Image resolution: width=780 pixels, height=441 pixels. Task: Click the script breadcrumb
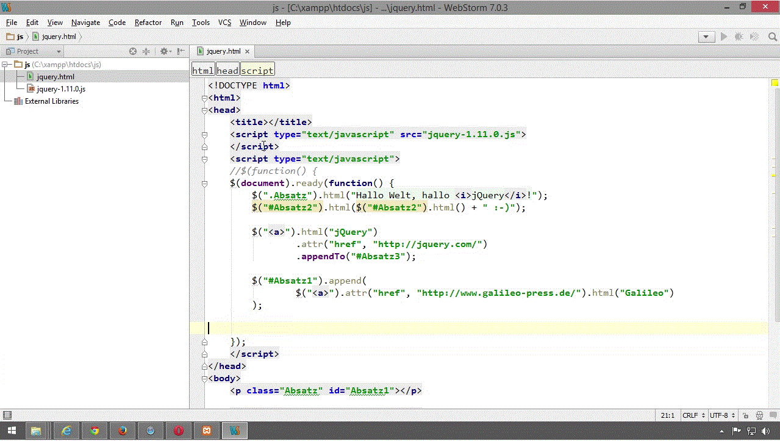257,70
